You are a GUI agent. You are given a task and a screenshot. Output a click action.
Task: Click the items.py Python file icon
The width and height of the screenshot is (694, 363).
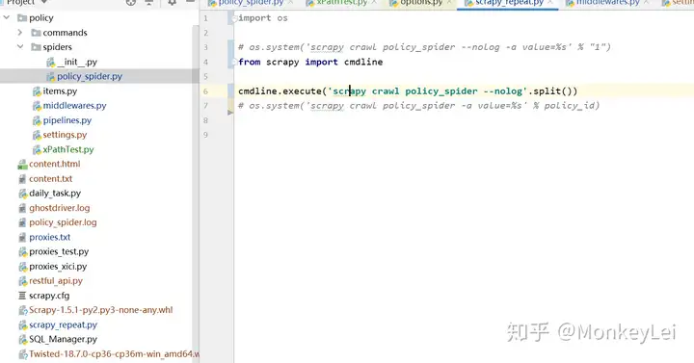coord(37,91)
